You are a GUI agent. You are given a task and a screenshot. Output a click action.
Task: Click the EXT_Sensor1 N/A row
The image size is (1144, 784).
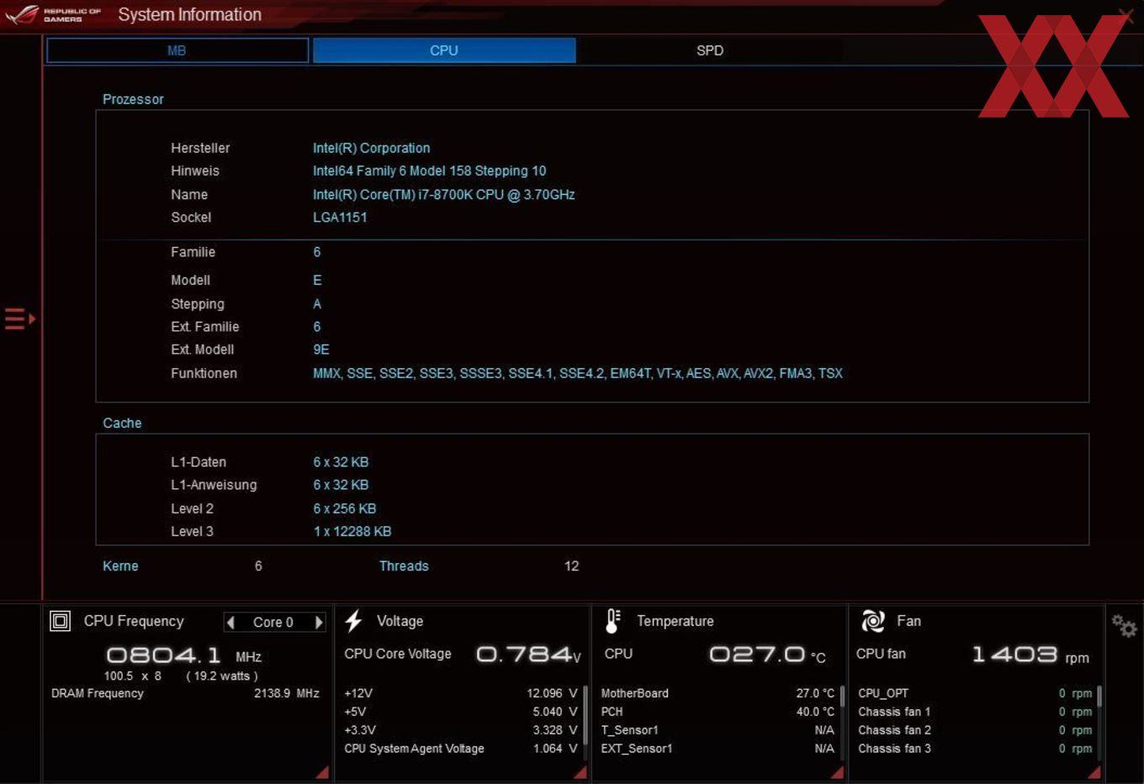click(x=718, y=749)
